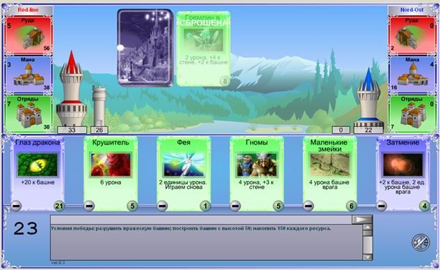Send the chat message with arrow button
The height and width of the screenshot is (270, 440).
pos(362,220)
